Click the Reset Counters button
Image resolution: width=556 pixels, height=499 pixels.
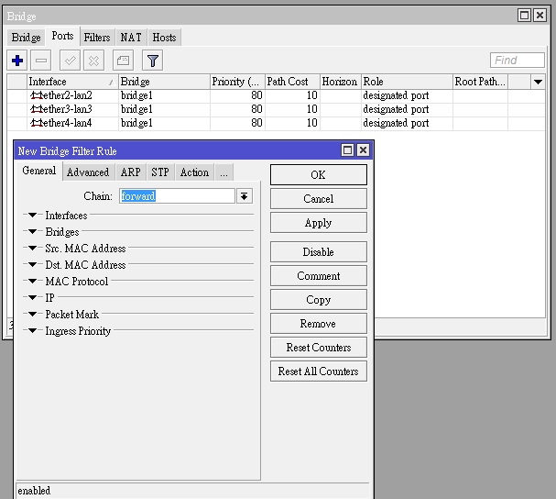pyautogui.click(x=319, y=348)
